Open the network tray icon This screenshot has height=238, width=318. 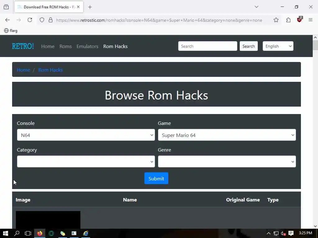(x=276, y=233)
